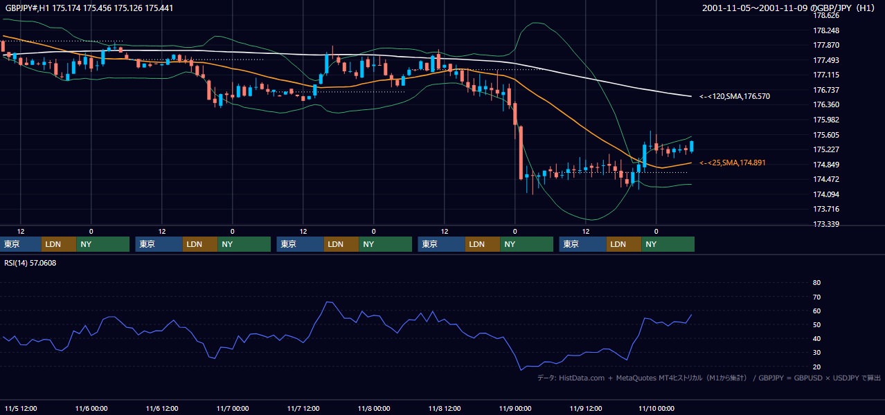Select the NY session block above 11/9 00:00
This screenshot has height=415, width=885.
point(526,244)
